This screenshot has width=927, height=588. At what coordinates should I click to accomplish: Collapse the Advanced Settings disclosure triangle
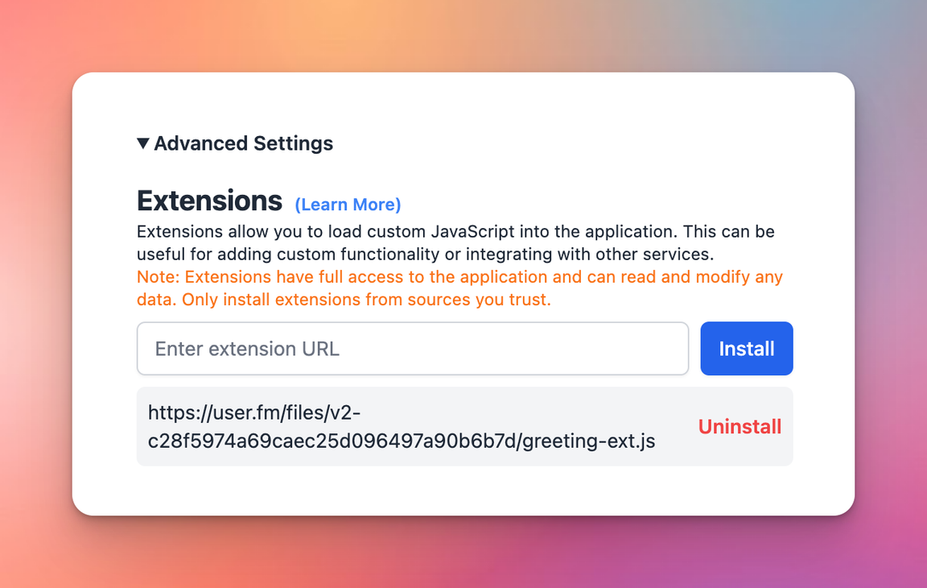143,143
